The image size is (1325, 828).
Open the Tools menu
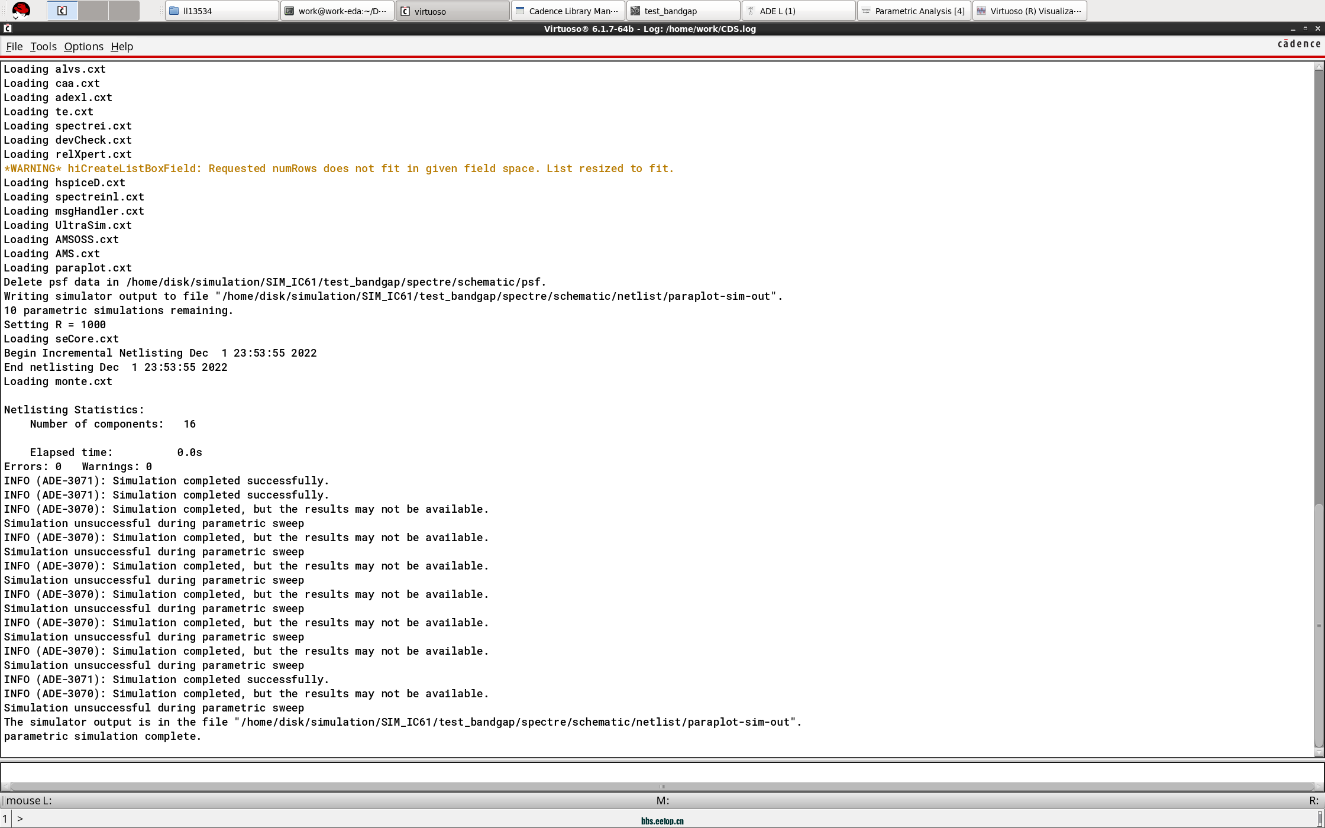[43, 47]
